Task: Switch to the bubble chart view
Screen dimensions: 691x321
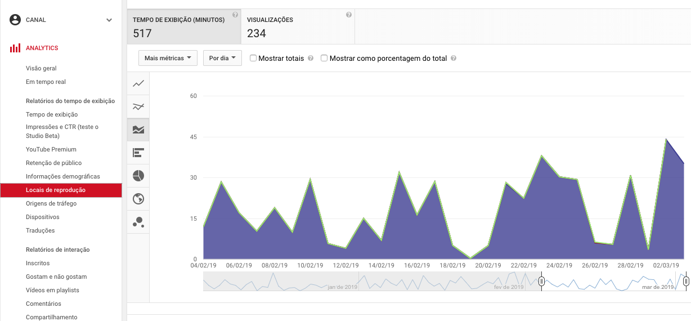Action: (138, 222)
